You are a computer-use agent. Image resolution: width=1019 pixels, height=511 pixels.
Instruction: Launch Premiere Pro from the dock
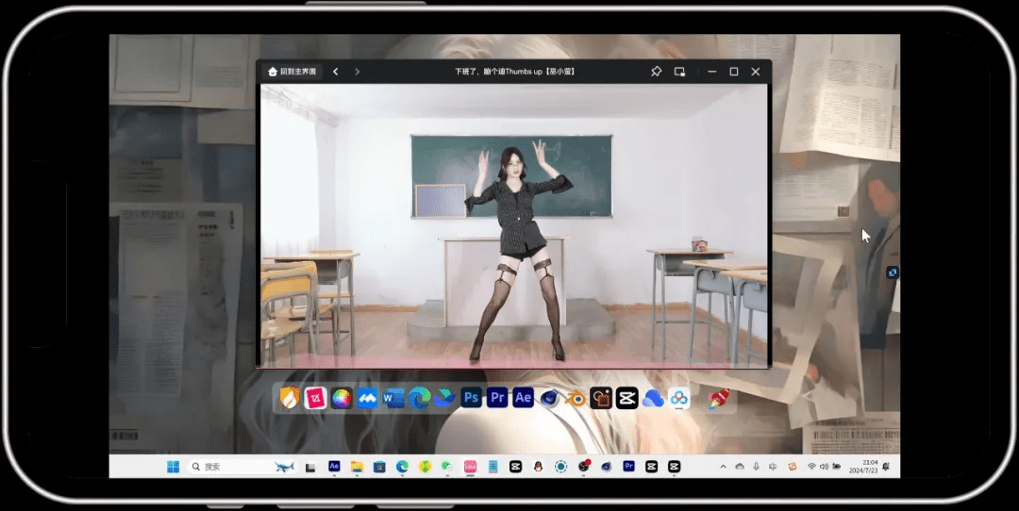tap(497, 398)
